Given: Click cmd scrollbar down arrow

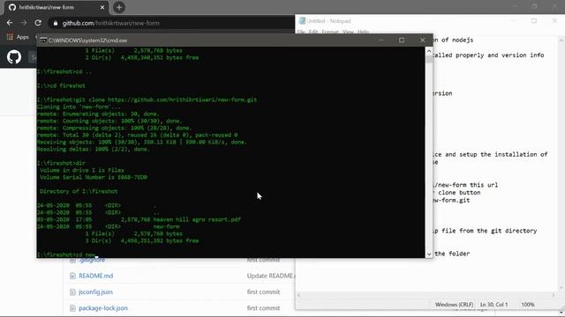Looking at the screenshot, I should tap(429, 254).
